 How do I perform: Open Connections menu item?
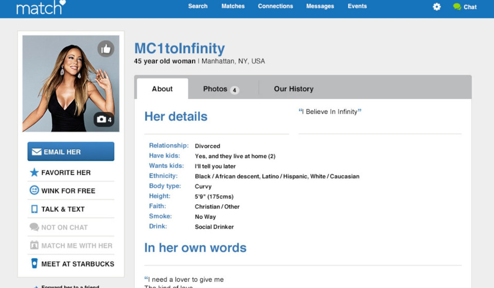pos(275,6)
